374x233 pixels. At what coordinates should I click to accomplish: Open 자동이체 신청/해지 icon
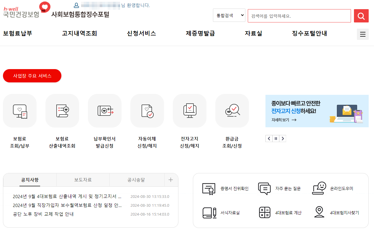click(x=147, y=111)
